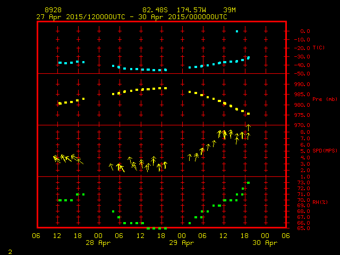Click the longitude value '174.57W'

pyautogui.click(x=191, y=10)
